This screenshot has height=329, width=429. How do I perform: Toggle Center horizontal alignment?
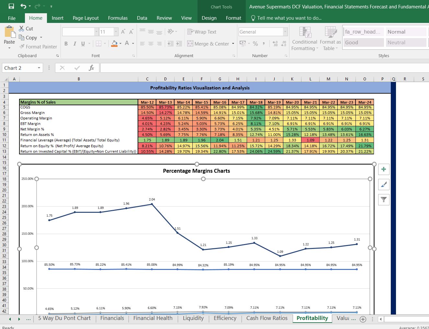coord(151,44)
